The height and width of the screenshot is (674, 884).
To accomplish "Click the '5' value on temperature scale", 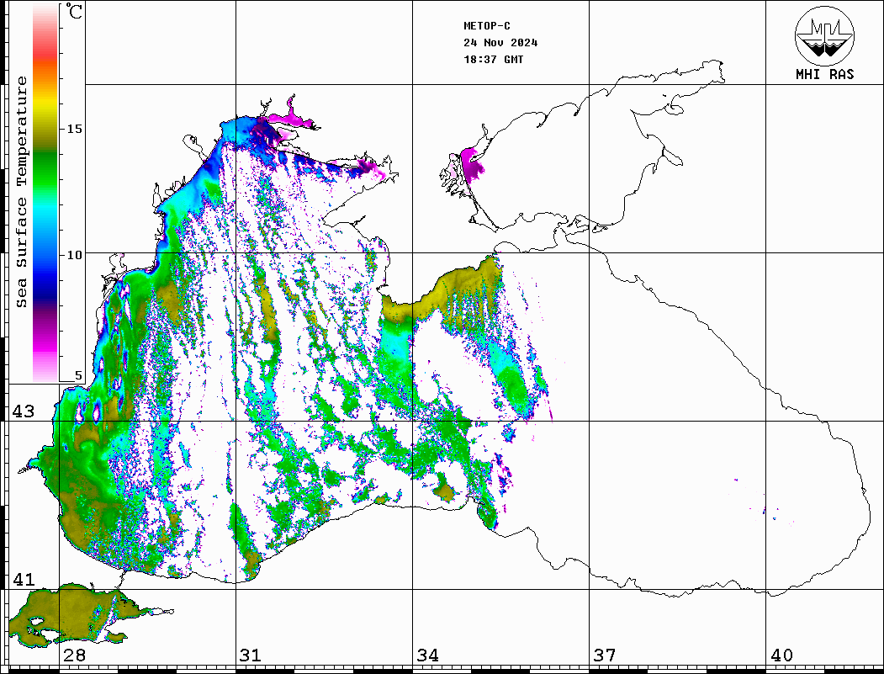I will point(78,375).
